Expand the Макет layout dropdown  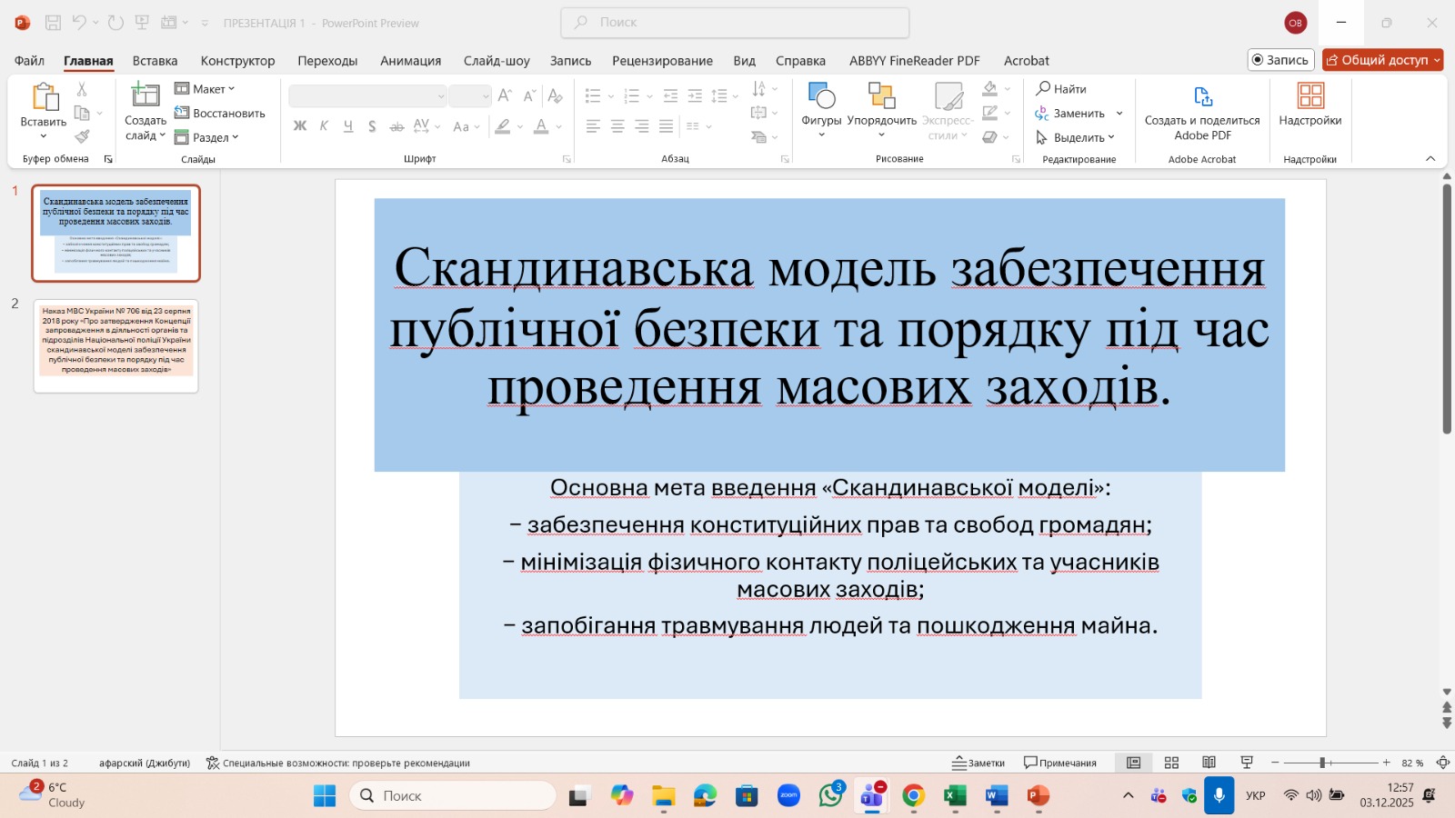pos(206,89)
